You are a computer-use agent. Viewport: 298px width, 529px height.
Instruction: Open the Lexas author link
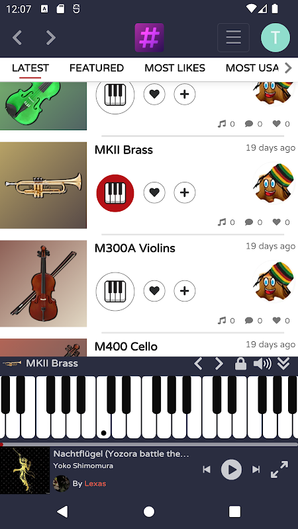pos(95,483)
